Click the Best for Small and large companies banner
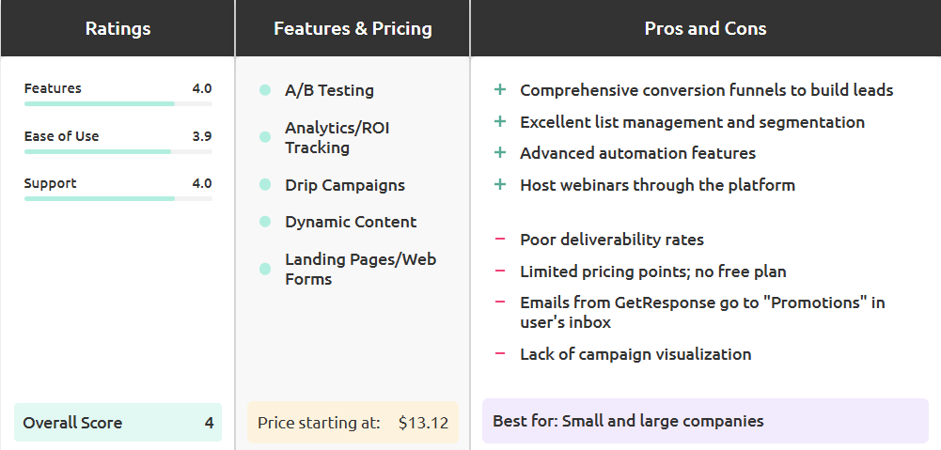This screenshot has width=941, height=450. tap(705, 421)
